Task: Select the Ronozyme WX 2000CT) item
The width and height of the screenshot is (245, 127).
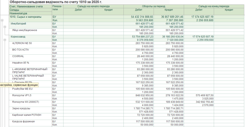Action: coord(26,102)
